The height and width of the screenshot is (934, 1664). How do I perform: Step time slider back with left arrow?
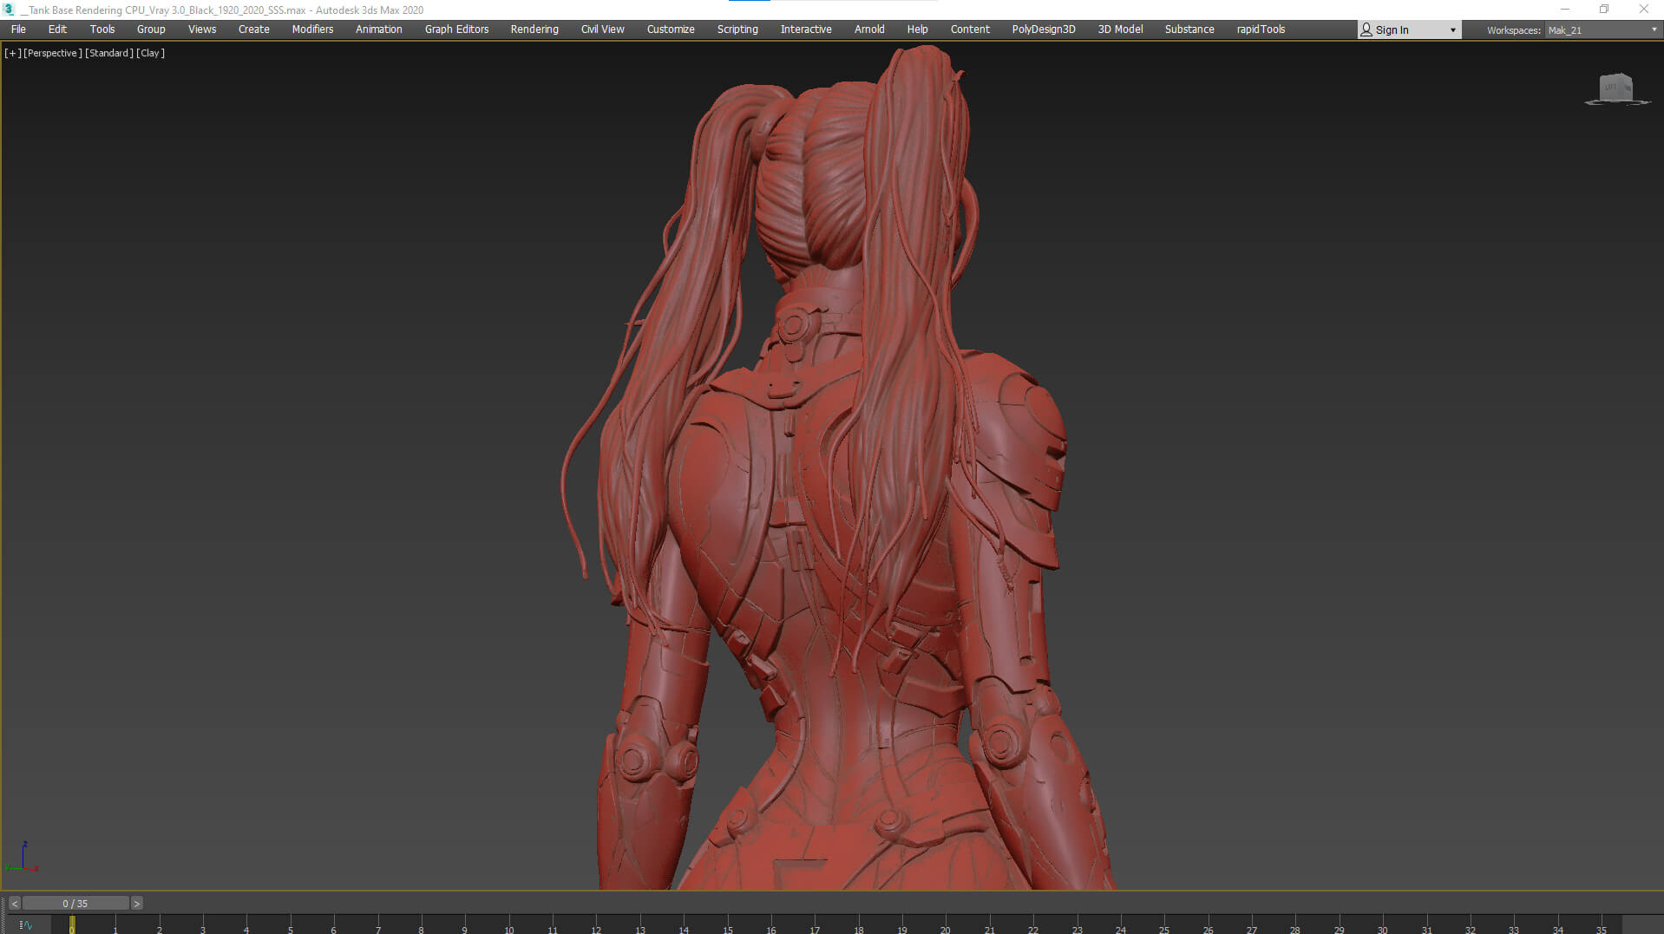point(15,904)
